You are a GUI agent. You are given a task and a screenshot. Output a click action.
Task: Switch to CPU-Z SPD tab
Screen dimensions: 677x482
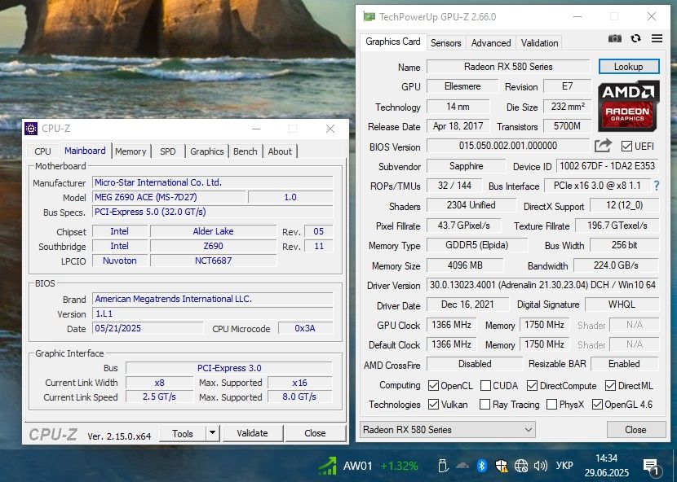167,151
